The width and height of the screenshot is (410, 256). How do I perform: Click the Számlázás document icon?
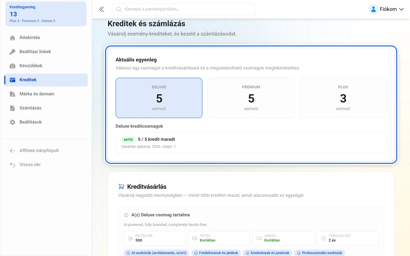(13, 108)
